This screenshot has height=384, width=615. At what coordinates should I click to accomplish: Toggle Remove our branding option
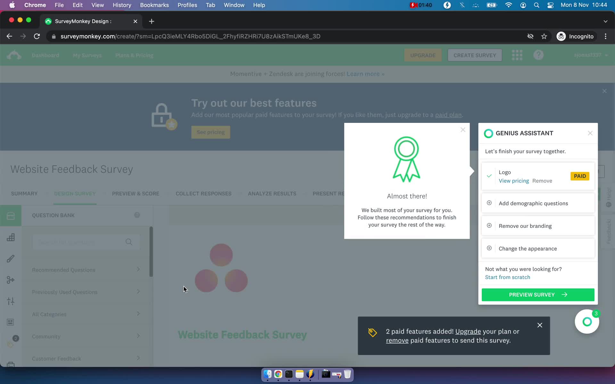click(x=489, y=226)
